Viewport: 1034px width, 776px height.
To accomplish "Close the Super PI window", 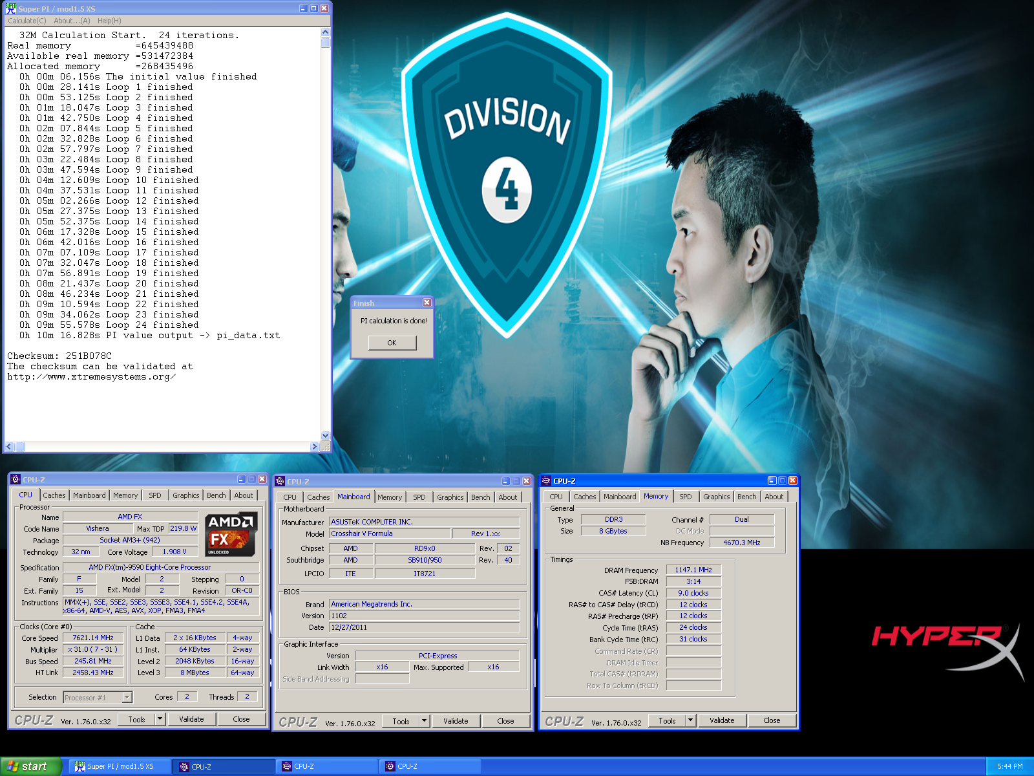I will (324, 8).
